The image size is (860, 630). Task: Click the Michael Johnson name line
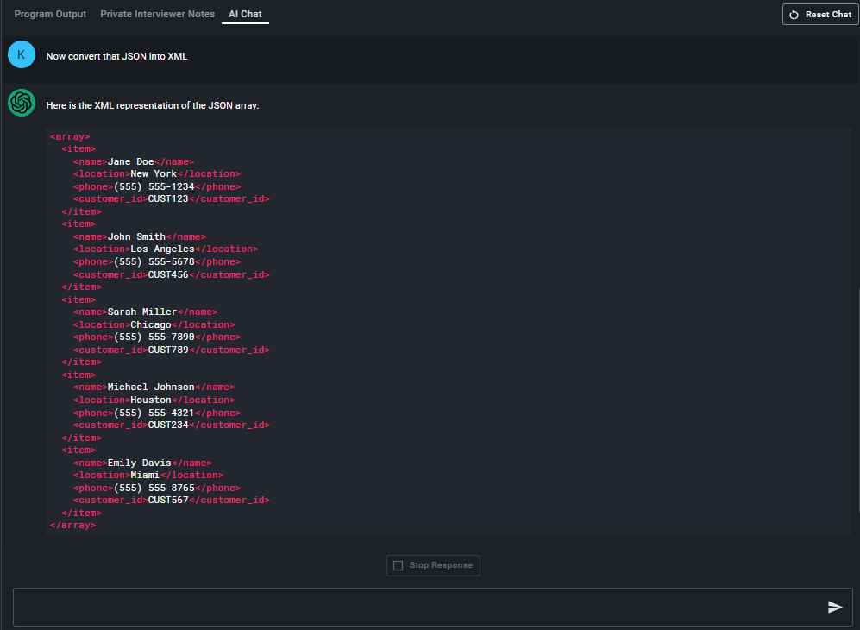click(x=153, y=387)
